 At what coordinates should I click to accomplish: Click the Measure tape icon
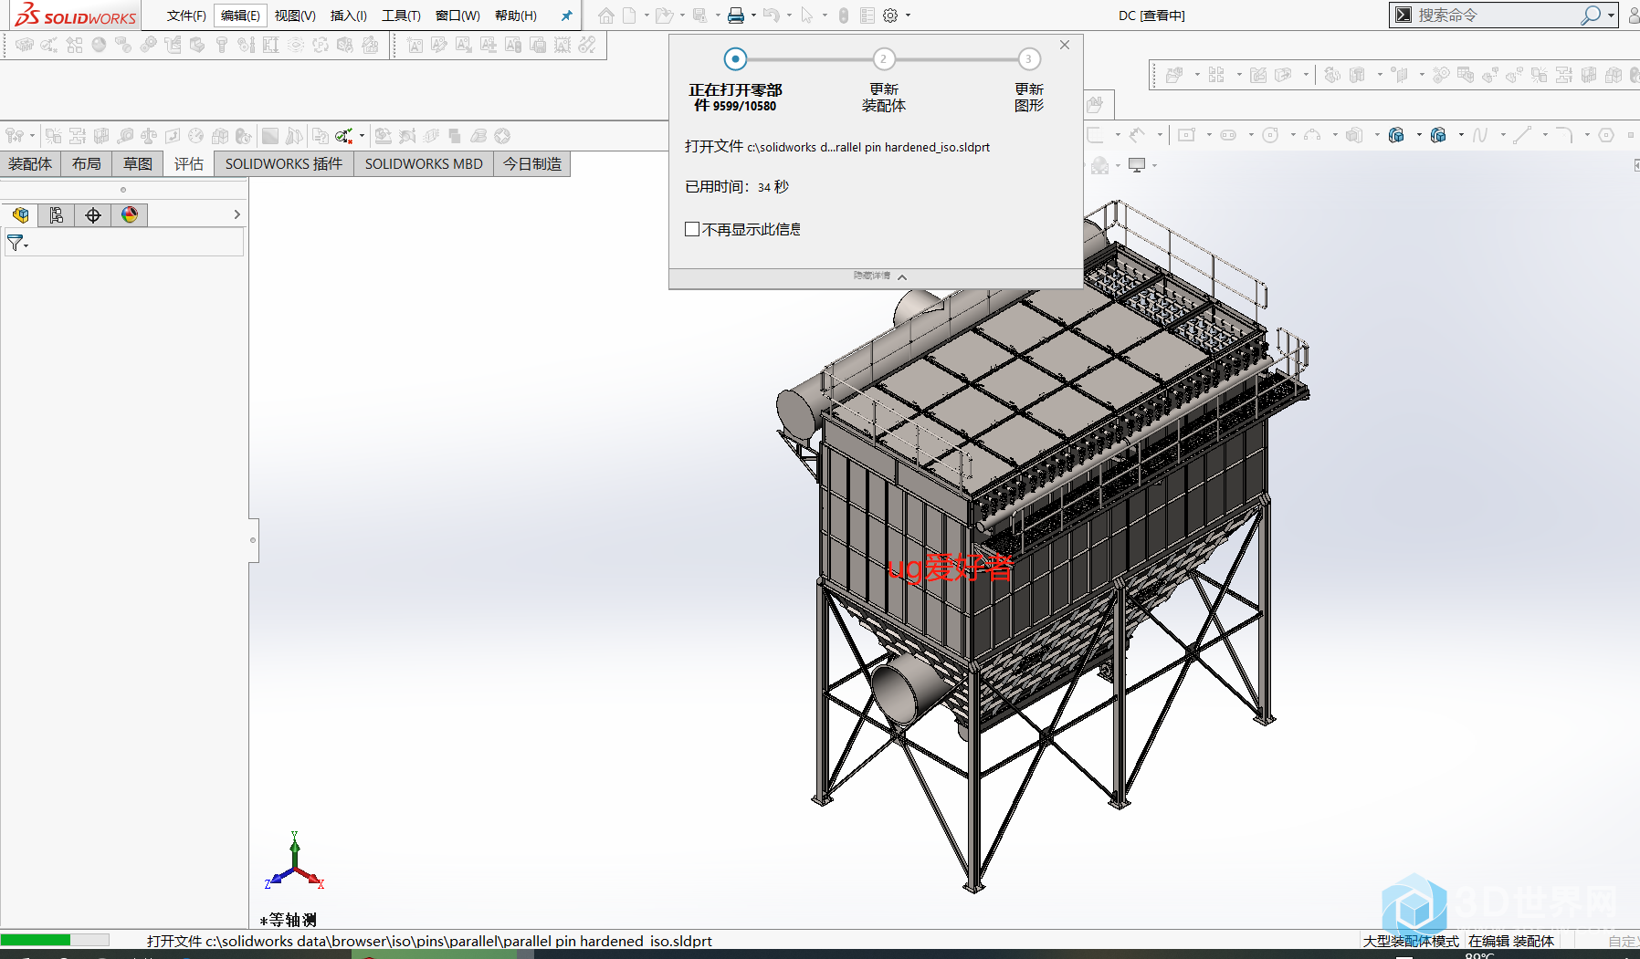click(125, 136)
